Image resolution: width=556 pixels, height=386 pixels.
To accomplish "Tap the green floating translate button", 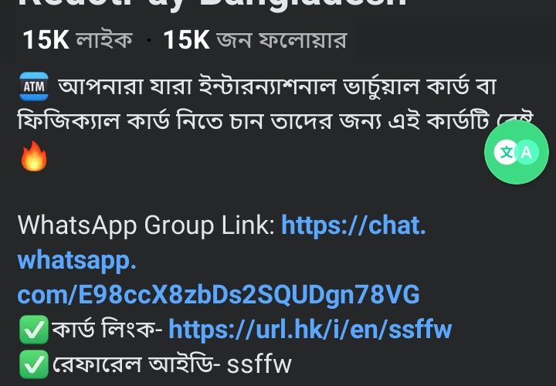I will click(x=517, y=152).
